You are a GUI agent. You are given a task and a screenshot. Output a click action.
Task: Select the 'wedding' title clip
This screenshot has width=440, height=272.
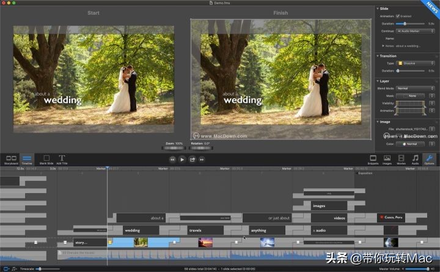(x=141, y=230)
